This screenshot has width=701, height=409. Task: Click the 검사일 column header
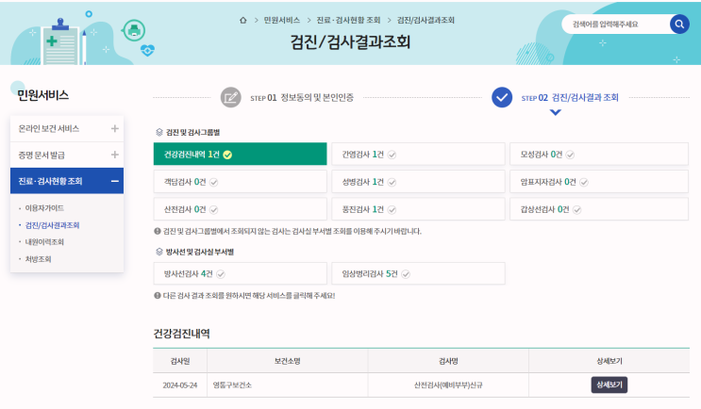(179, 361)
